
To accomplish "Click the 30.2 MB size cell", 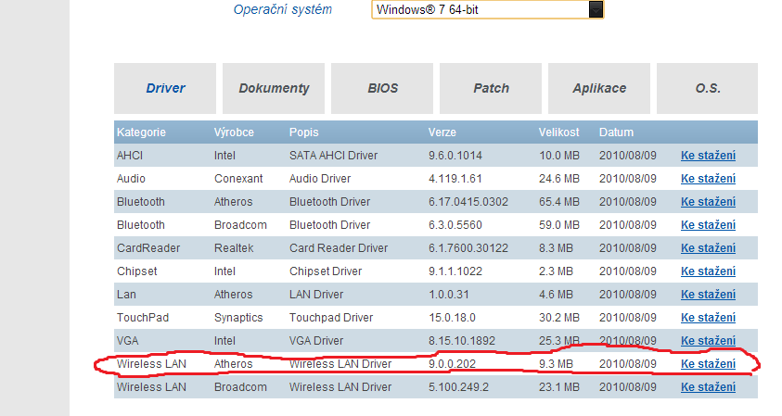I will 559,318.
